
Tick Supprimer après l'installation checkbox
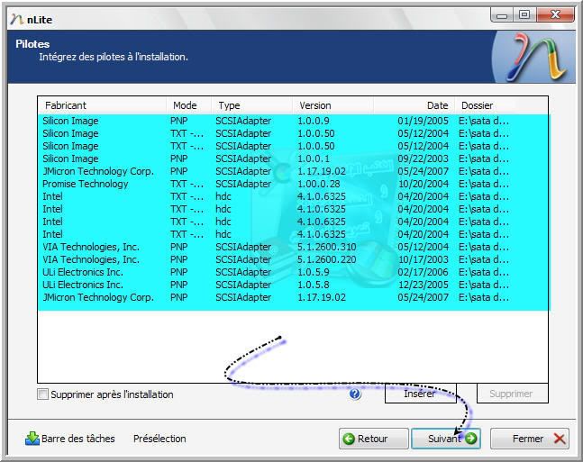click(x=42, y=394)
